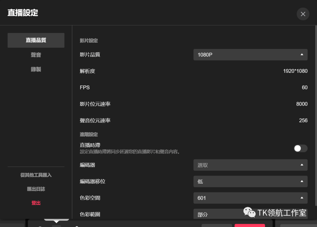Open the 錄製 settings tab
The width and height of the screenshot is (317, 227).
point(36,69)
